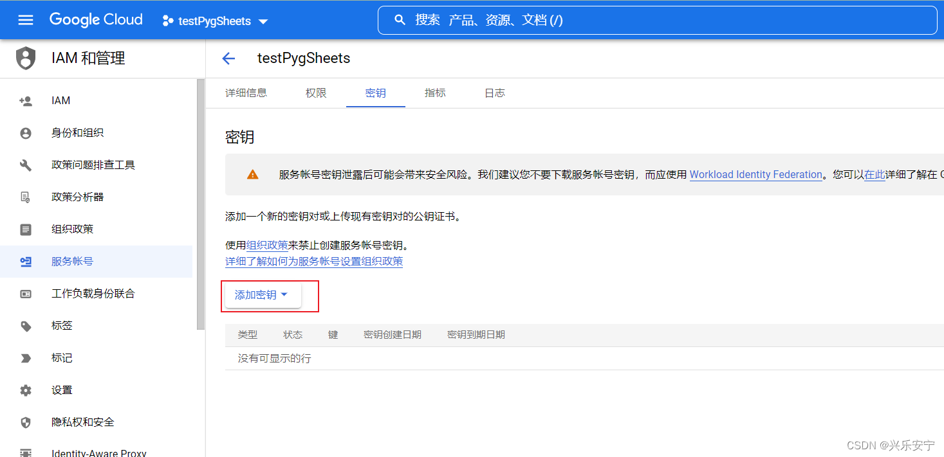The height and width of the screenshot is (457, 944).
Task: Open 隐私权和安全 in the sidebar
Action: 97,422
